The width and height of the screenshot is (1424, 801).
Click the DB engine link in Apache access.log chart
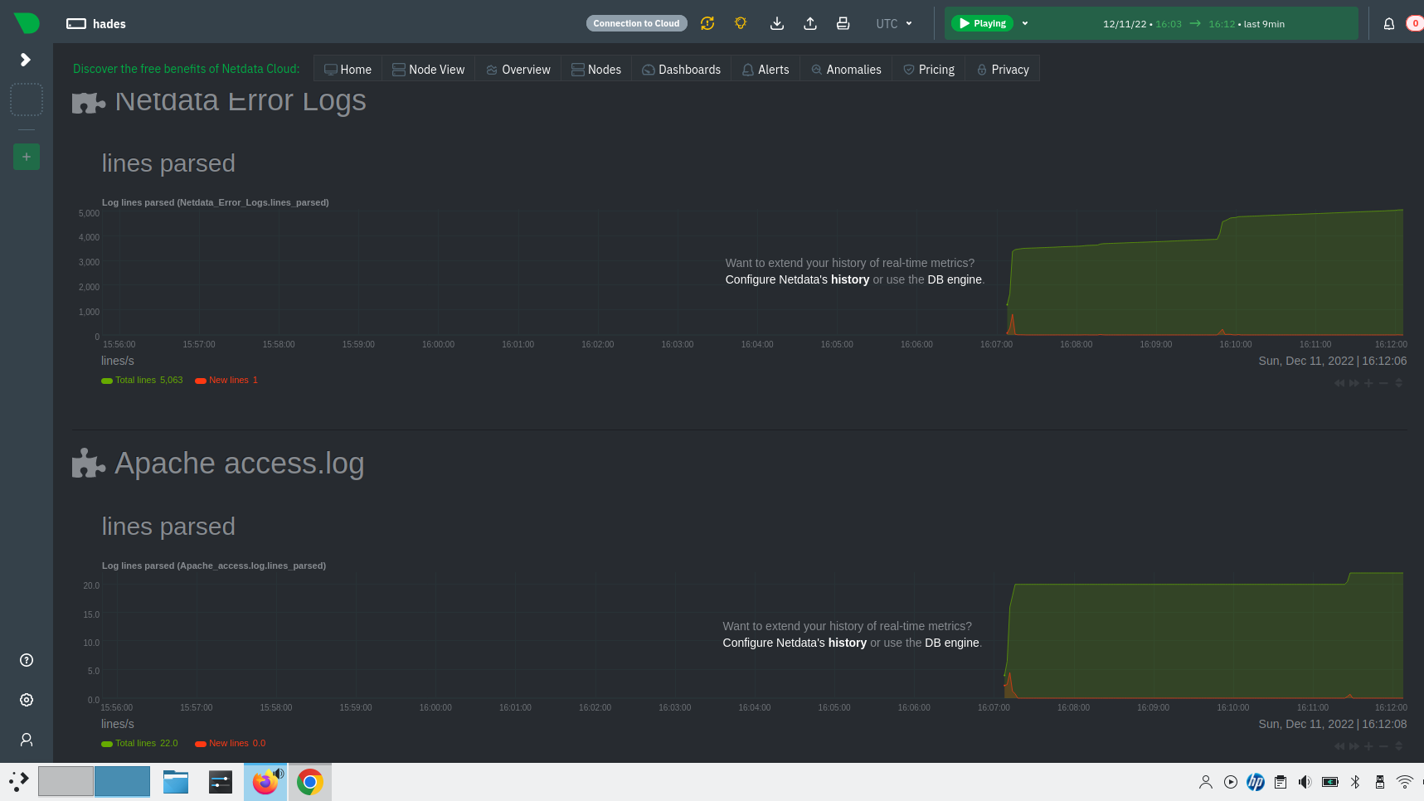click(952, 643)
